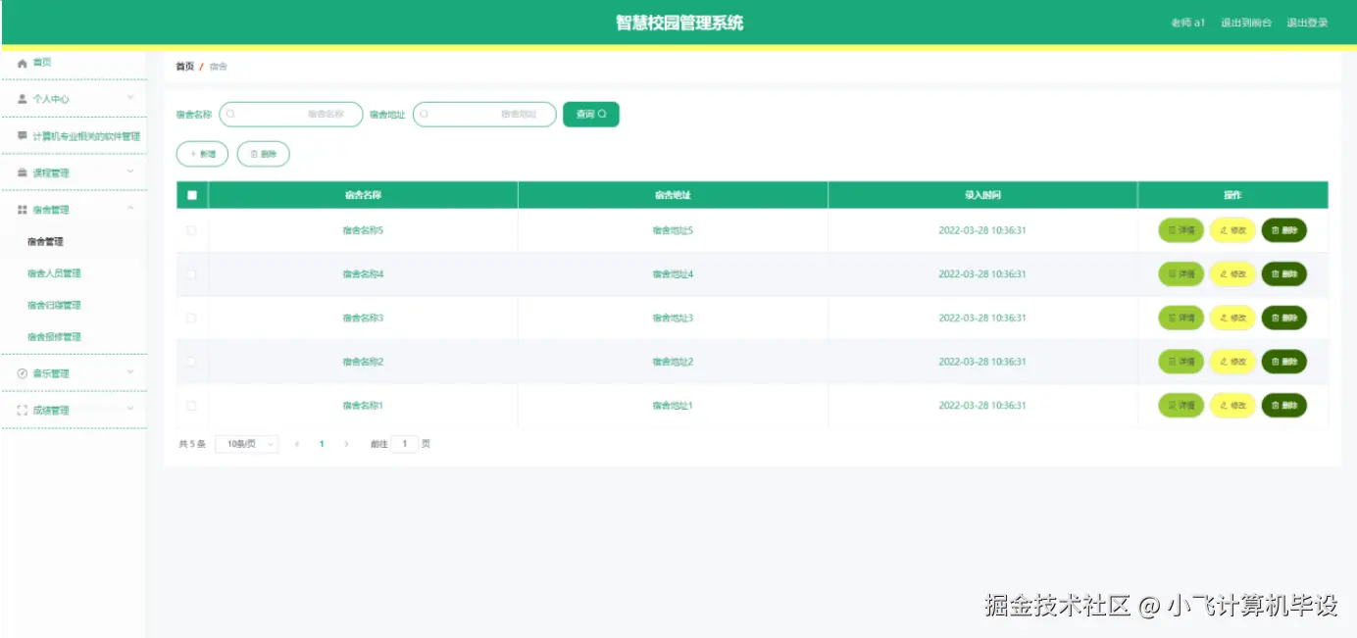Viewport: 1357px width, 638px height.
Task: Click the 宿舍地址 column header
Action: pos(673,195)
